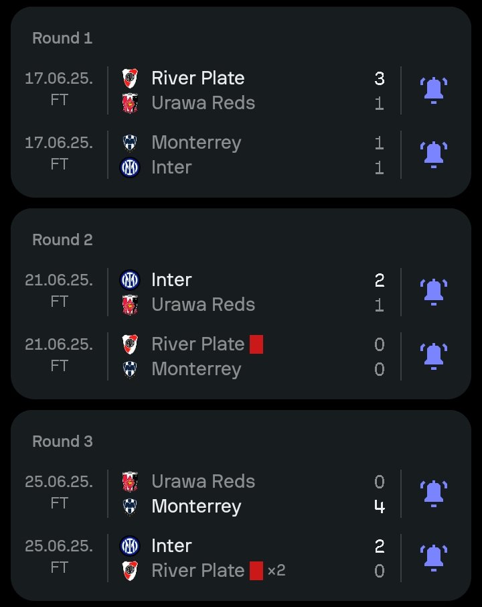
Task: Open Round 2 header
Action: 62,240
